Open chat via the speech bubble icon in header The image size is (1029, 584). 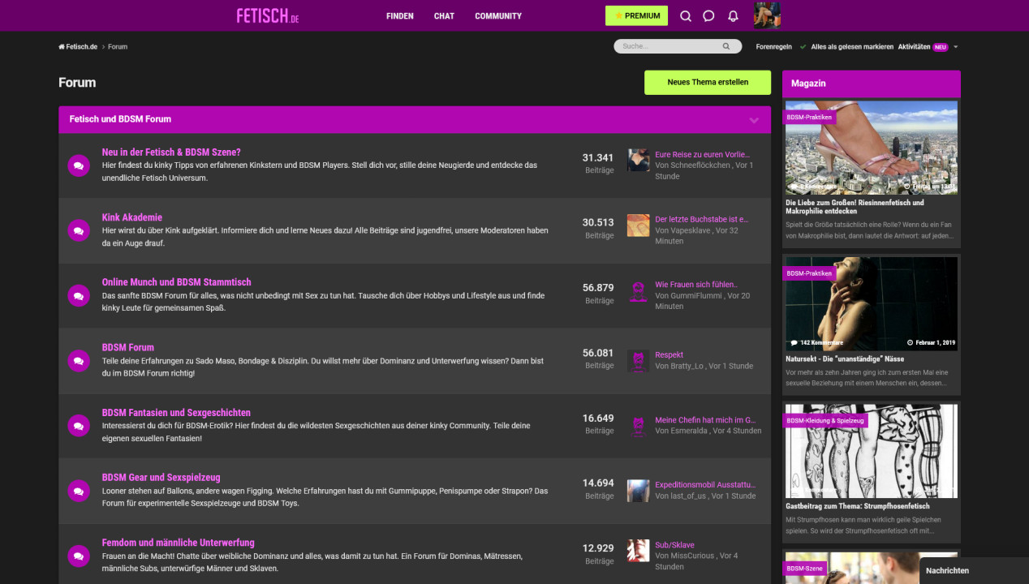point(709,15)
